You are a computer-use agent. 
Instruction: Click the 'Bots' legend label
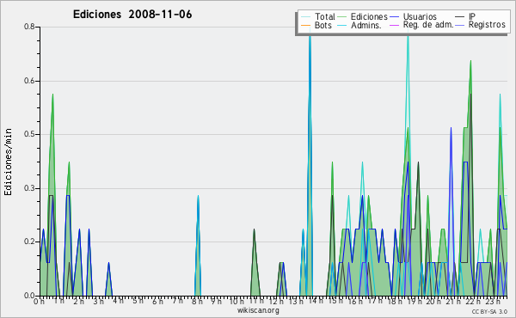[323, 25]
